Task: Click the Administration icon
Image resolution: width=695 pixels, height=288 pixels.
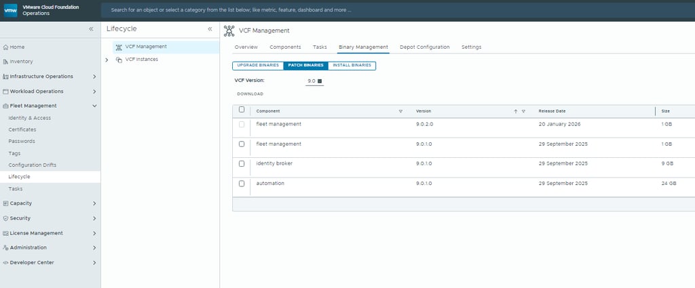Action: [x=5, y=248]
